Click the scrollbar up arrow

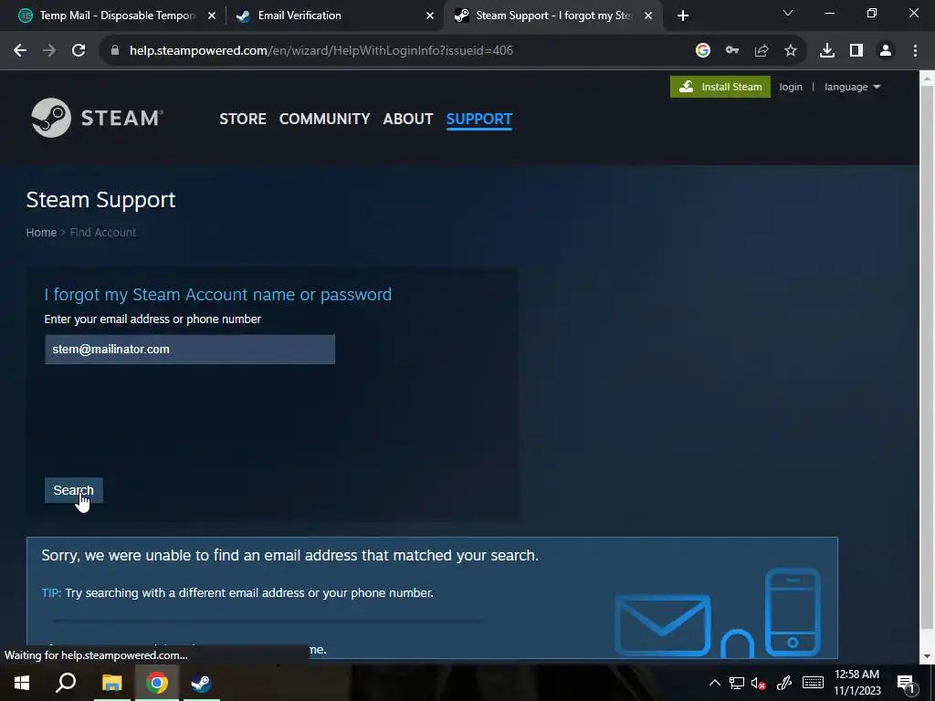928,78
